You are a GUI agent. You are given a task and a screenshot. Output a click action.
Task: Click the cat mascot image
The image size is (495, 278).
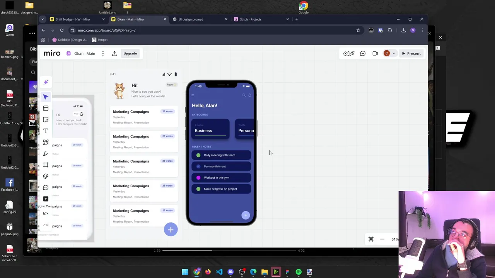119,91
